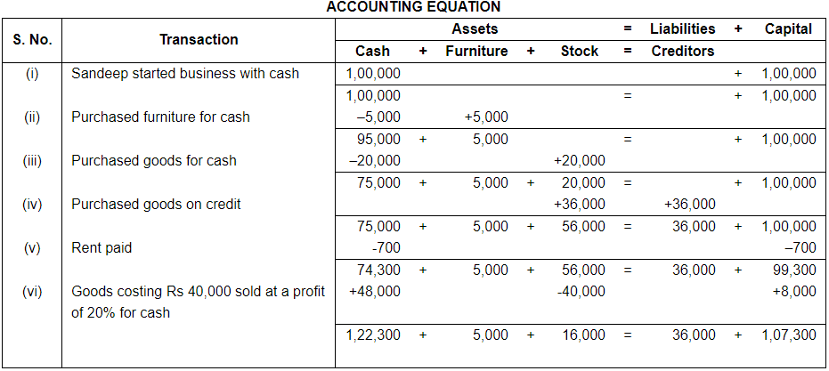Click the 'Purchased goods on credit' transaction
This screenshot has height=371, width=829.
coord(156,204)
